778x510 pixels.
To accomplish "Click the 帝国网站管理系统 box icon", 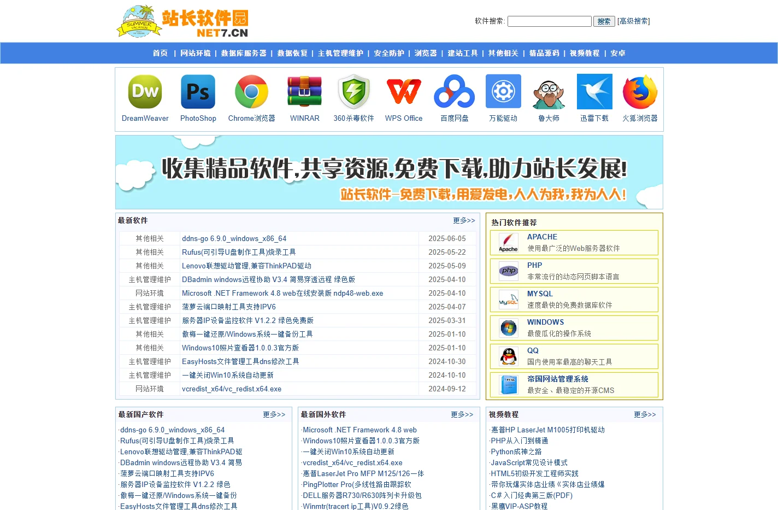I will click(508, 385).
